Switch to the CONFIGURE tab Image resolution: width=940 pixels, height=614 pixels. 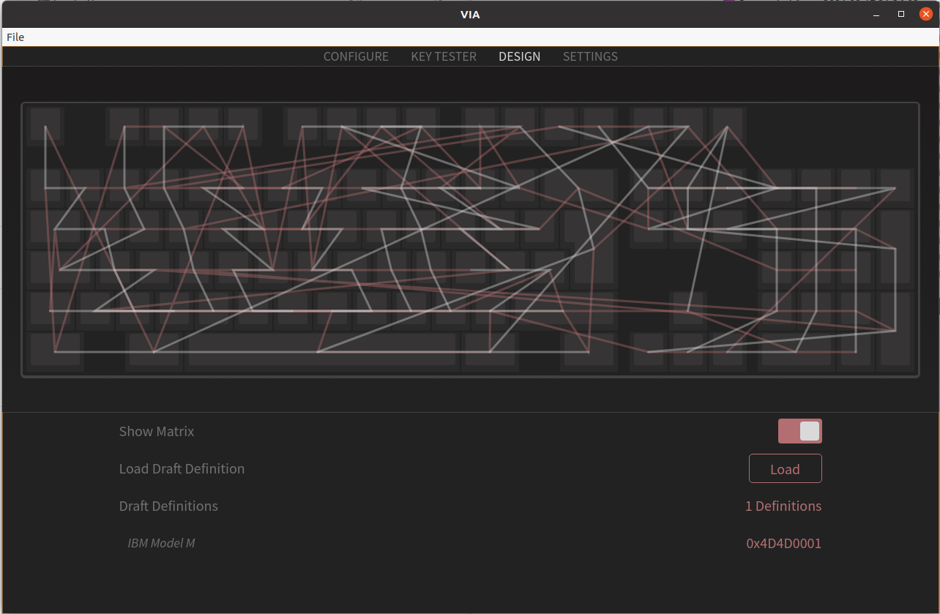(x=356, y=56)
